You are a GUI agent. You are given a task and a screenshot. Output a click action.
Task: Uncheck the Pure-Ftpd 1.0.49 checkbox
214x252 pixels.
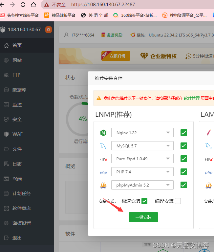[184, 159]
